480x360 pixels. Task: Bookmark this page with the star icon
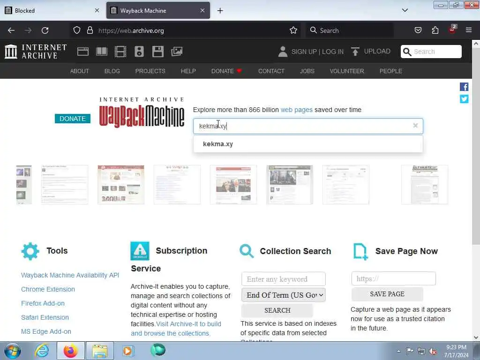pos(293,30)
